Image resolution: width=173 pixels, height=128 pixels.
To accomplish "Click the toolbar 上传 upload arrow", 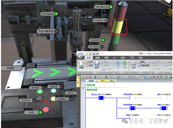I will [x=95, y=77].
